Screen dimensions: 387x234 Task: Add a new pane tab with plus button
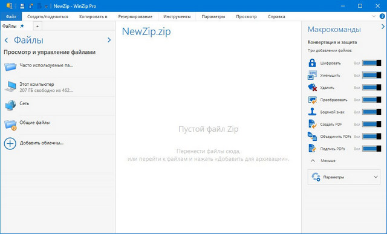click(x=37, y=26)
